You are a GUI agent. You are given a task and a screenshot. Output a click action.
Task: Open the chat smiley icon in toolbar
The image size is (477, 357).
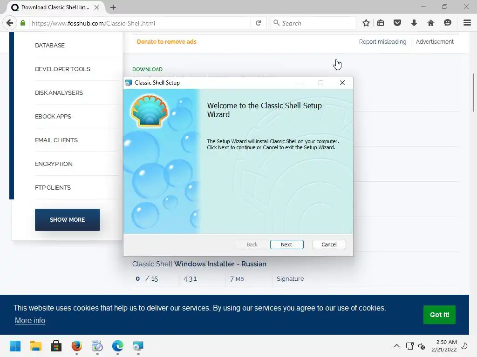[x=448, y=23]
